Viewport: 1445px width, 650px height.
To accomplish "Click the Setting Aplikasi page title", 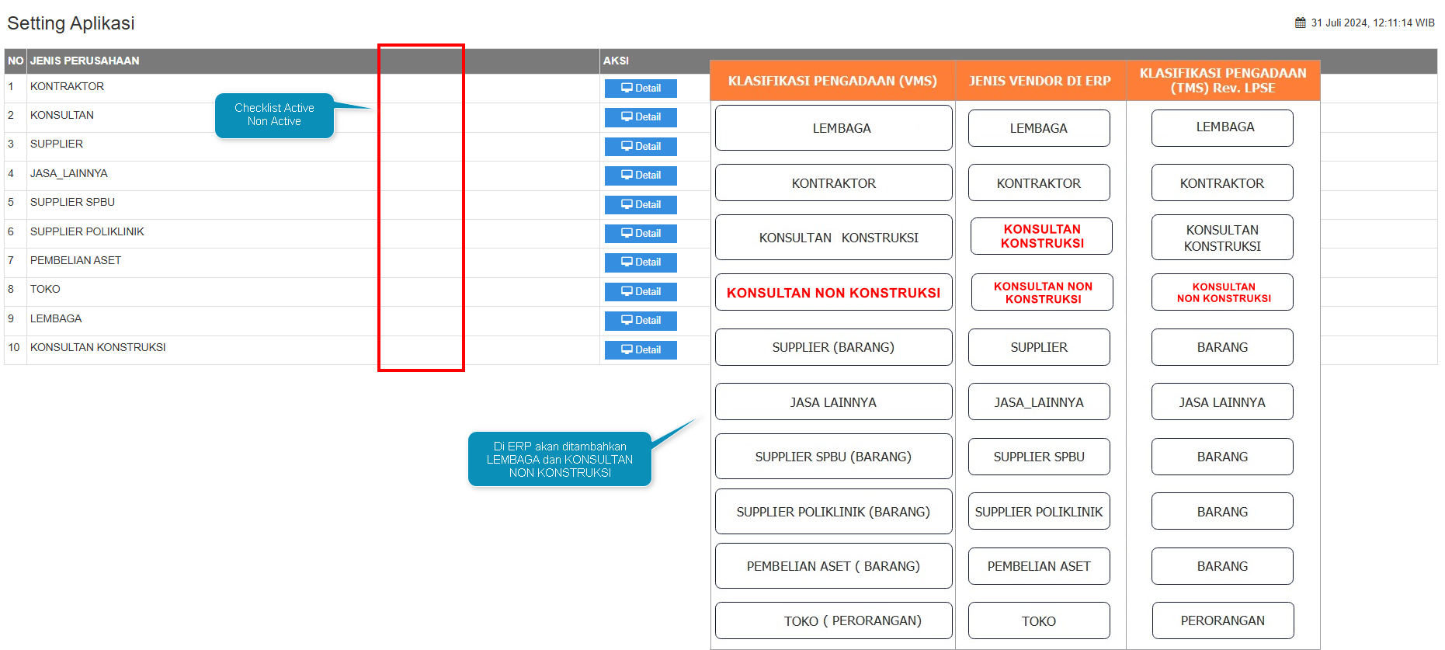I will 71,23.
